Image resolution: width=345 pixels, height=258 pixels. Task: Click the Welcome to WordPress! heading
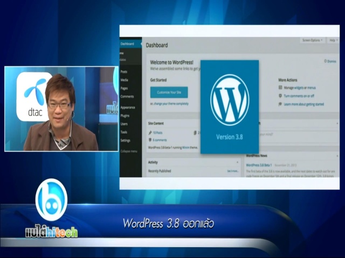(171, 62)
